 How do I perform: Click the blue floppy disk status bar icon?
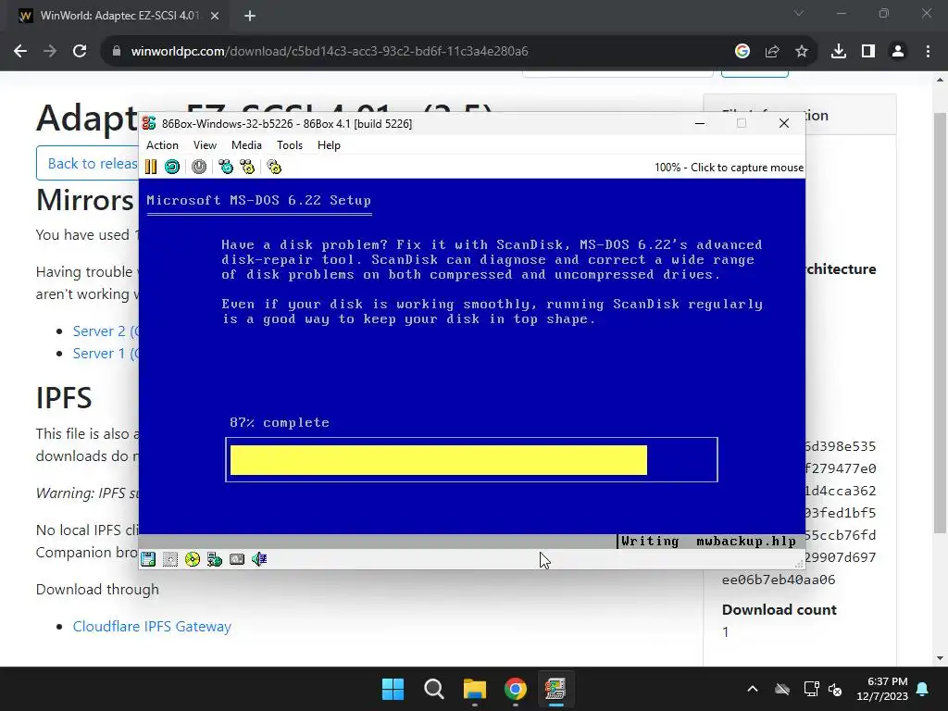[148, 559]
